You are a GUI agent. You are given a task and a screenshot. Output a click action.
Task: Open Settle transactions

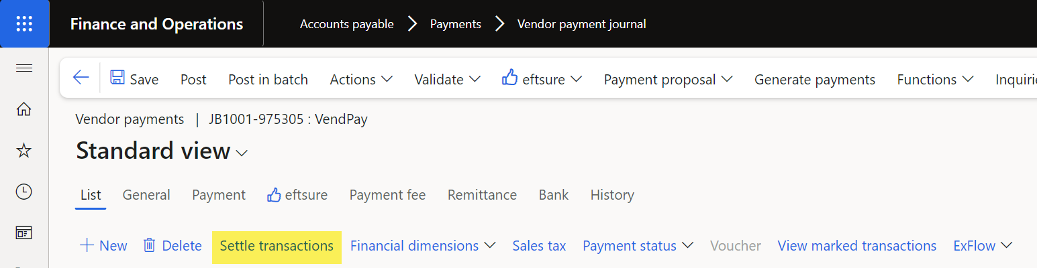(x=277, y=246)
